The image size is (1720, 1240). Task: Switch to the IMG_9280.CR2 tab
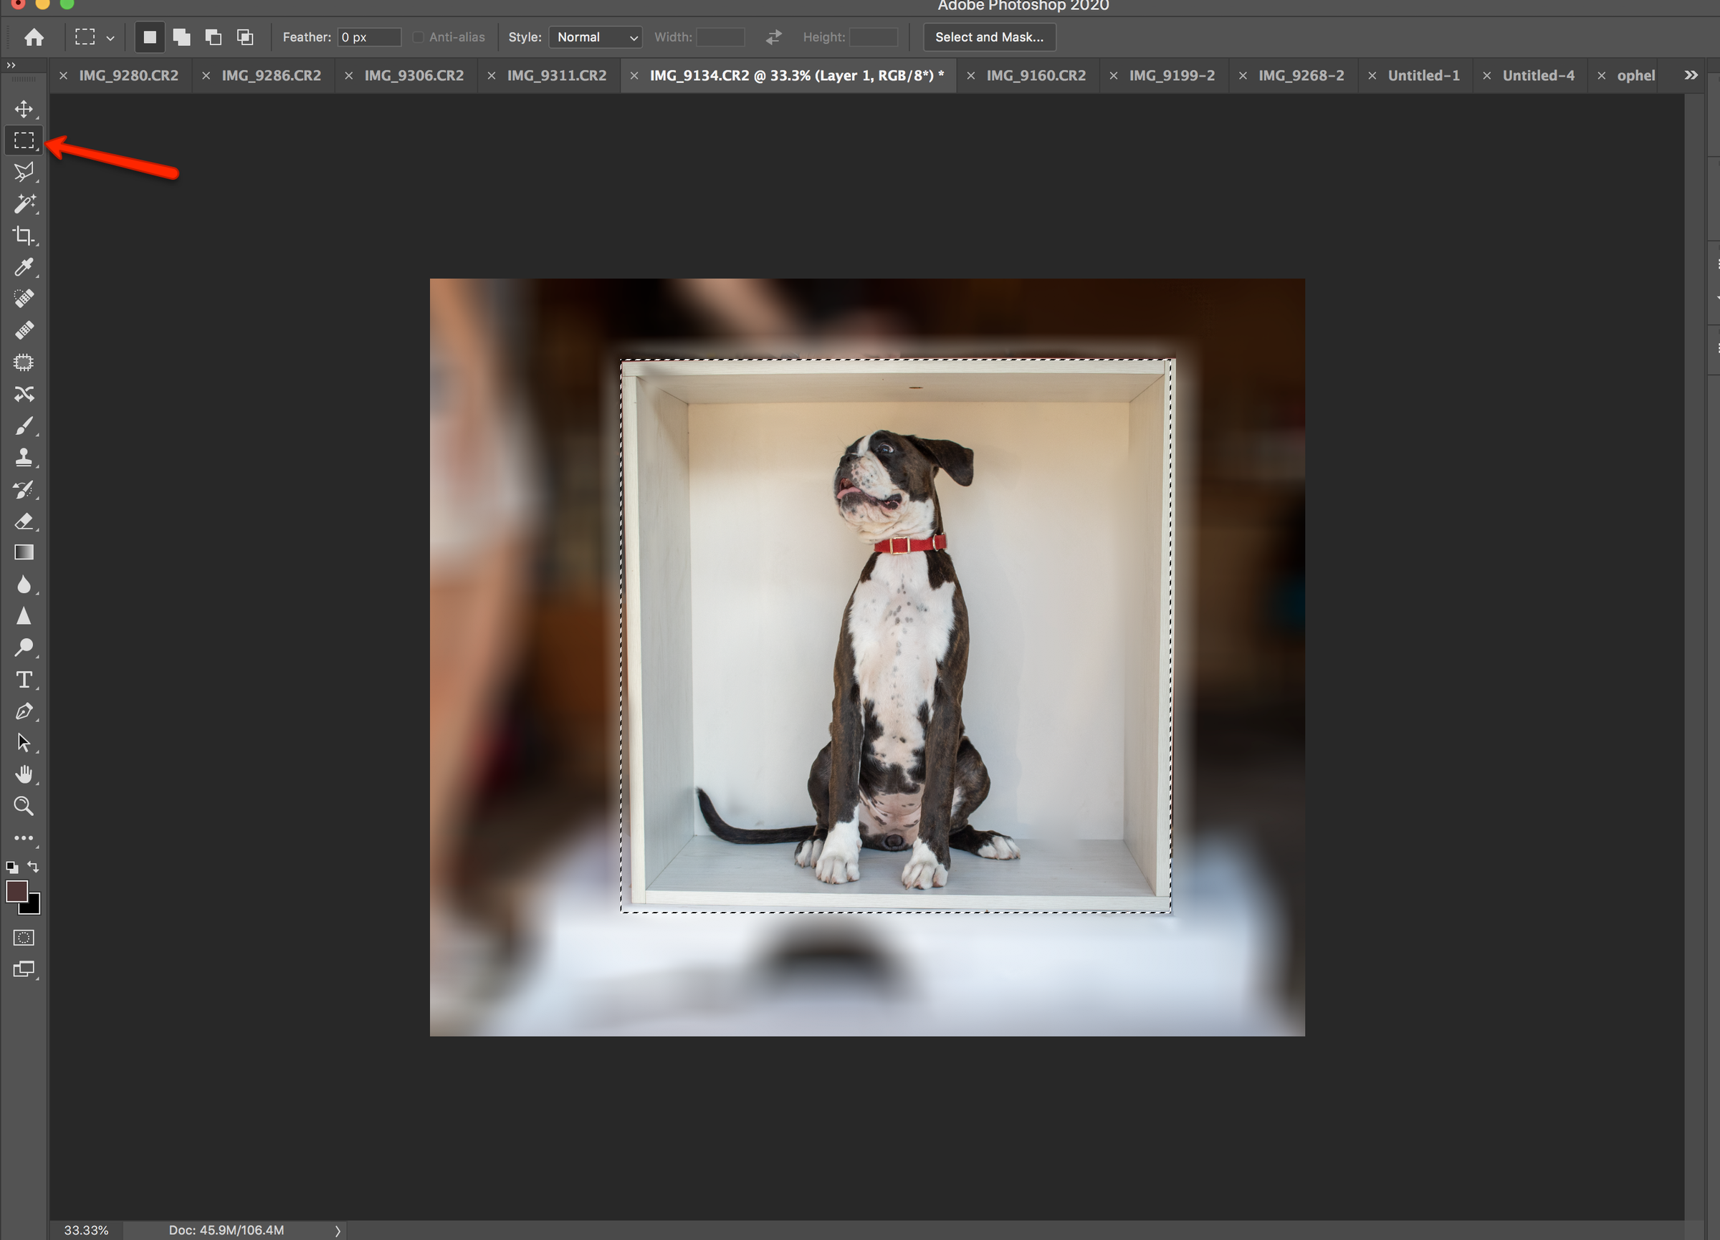tap(129, 75)
